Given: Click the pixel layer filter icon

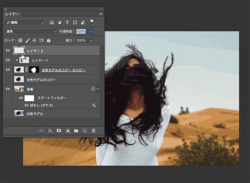Looking at the screenshot, I should [52, 22].
